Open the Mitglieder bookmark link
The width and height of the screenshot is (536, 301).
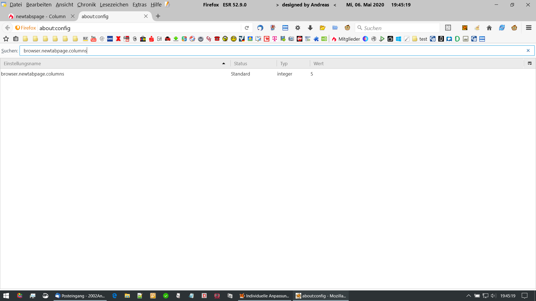[x=349, y=39]
